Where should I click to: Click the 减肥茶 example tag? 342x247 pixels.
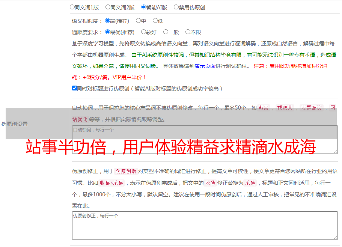tap(285, 108)
